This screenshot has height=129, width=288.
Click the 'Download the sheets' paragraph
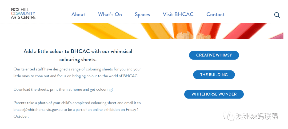63,90
